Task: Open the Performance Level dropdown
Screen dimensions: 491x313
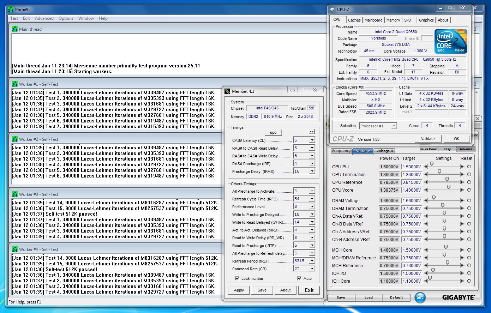Action: 312,206
